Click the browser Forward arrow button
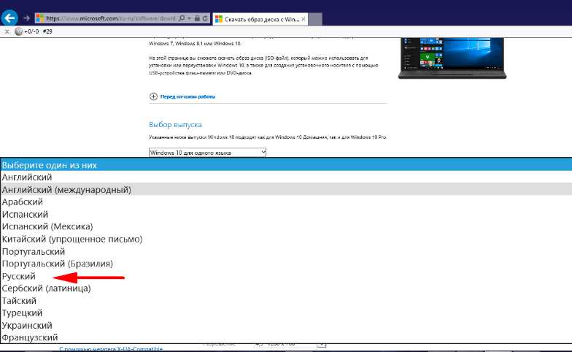This screenshot has width=572, height=352. tap(26, 18)
